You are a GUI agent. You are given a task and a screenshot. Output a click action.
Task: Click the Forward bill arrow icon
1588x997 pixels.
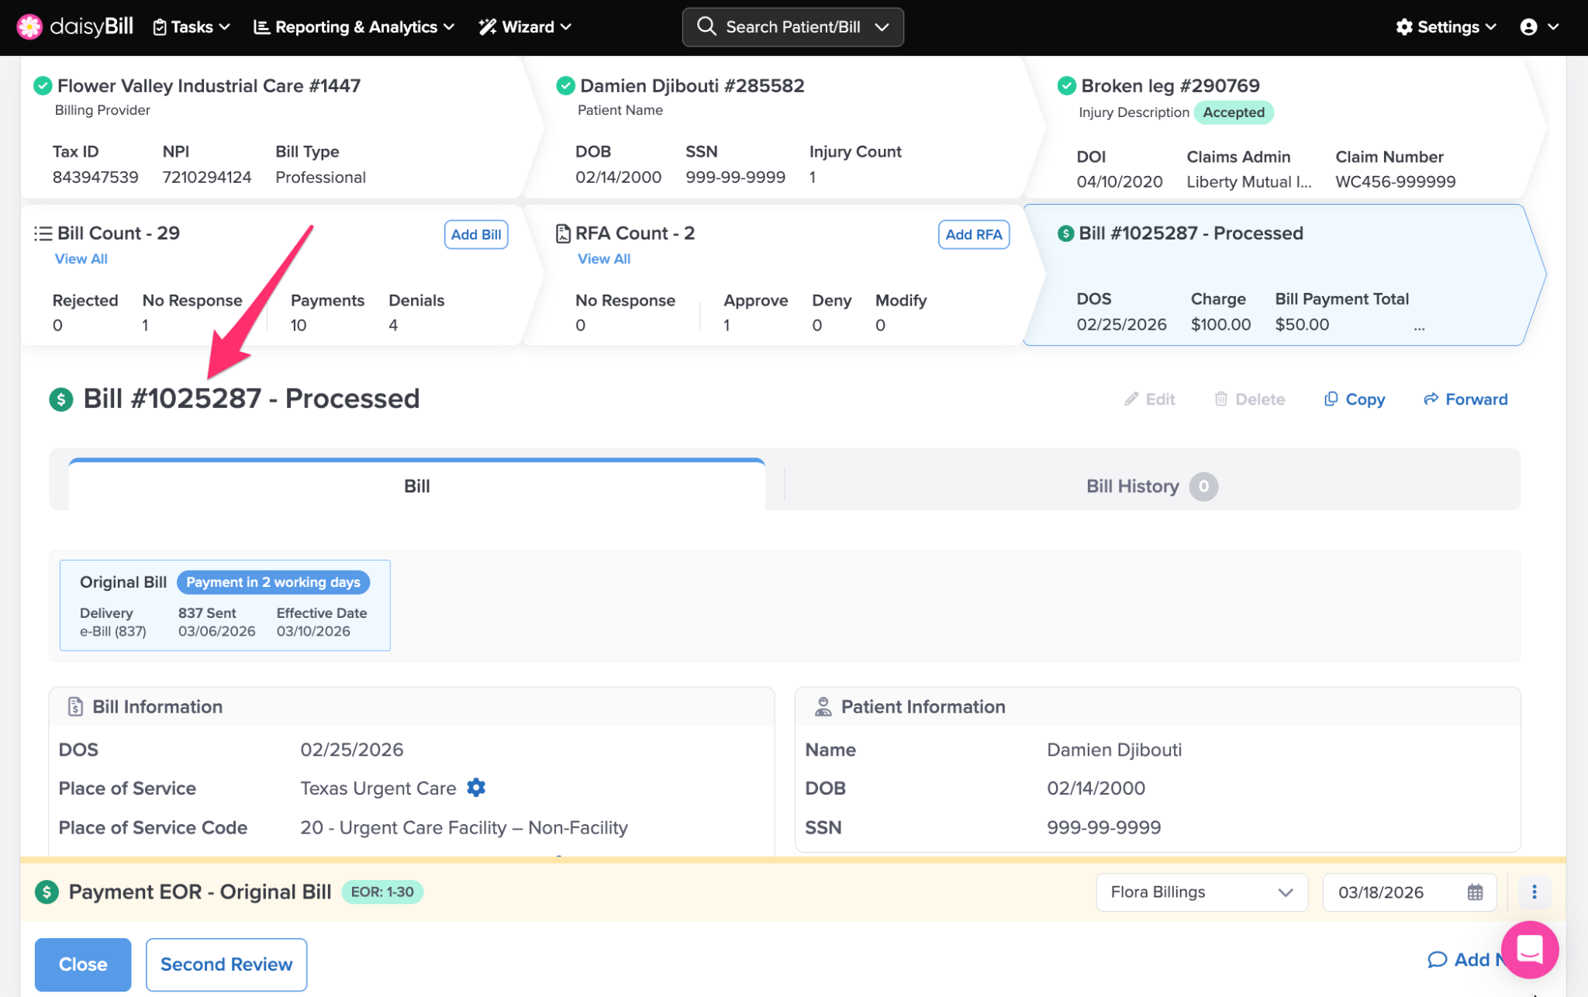point(1431,399)
